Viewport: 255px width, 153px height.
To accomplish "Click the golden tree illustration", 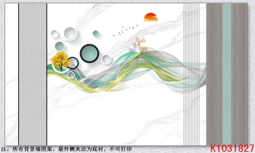I will click(61, 61).
